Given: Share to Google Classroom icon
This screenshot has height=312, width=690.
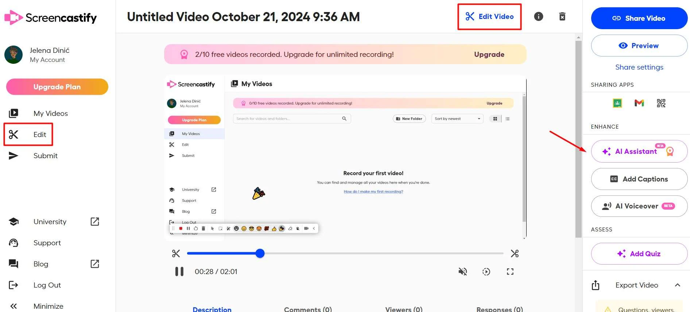Looking at the screenshot, I should click(617, 103).
